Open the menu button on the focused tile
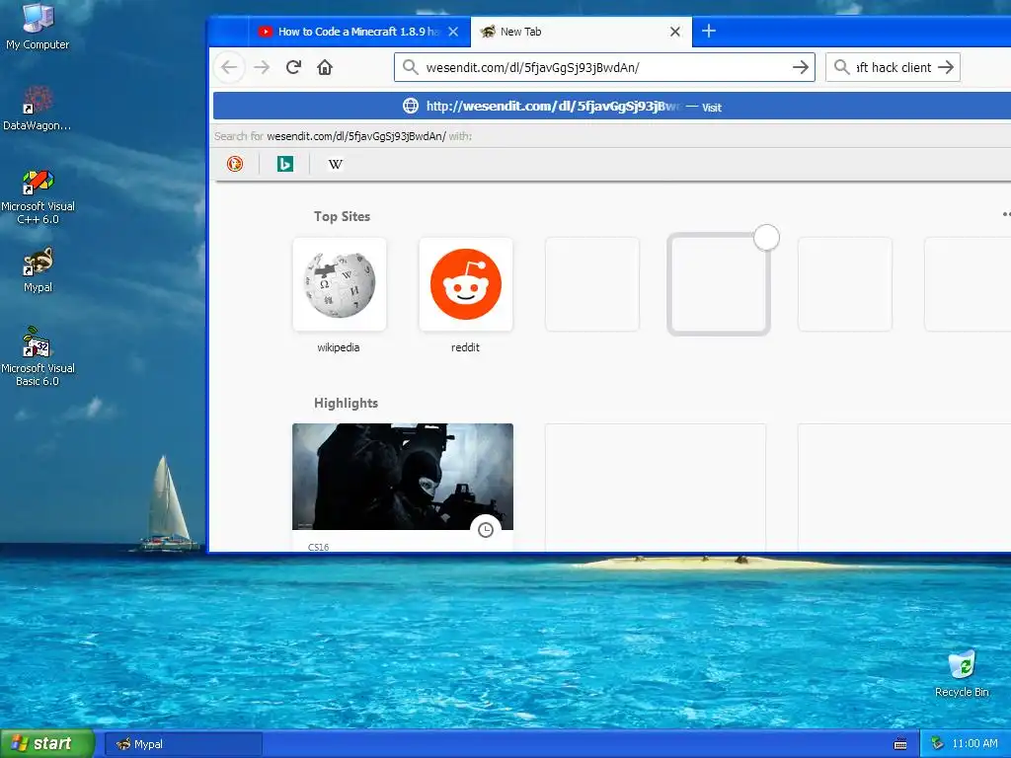Viewport: 1011px width, 758px height. [x=766, y=237]
